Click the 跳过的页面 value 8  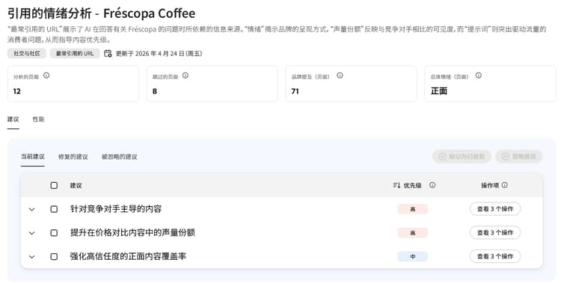pos(155,91)
